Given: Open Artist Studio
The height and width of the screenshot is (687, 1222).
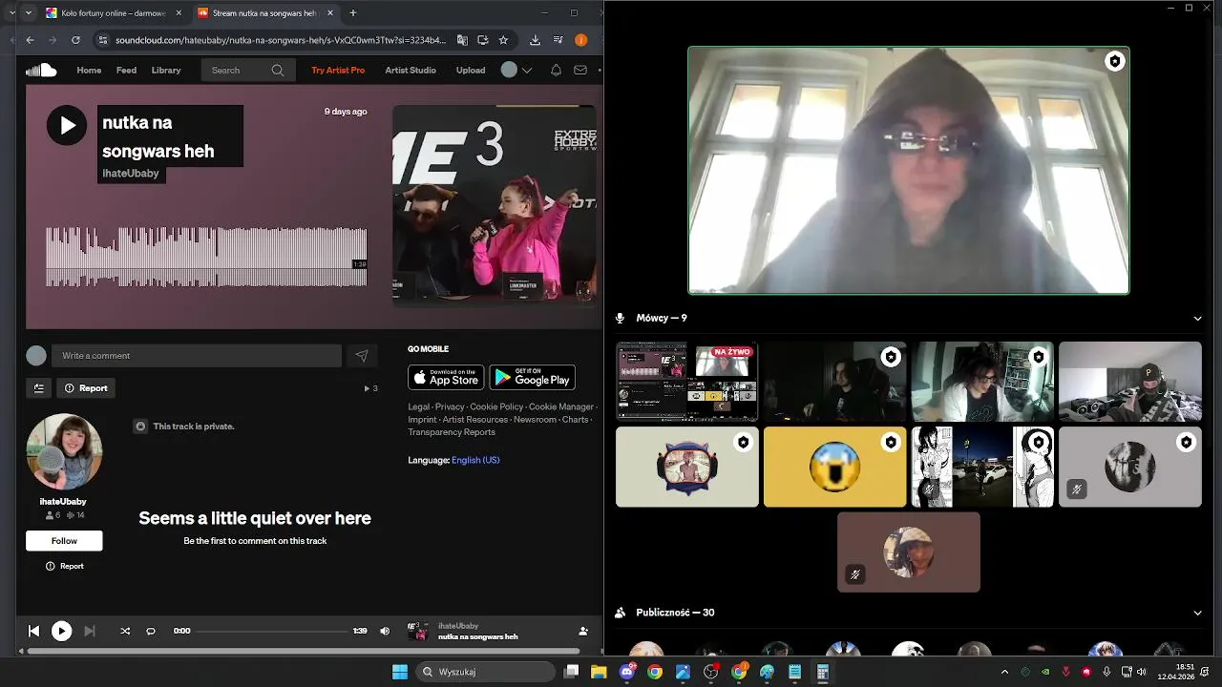Looking at the screenshot, I should (x=411, y=70).
